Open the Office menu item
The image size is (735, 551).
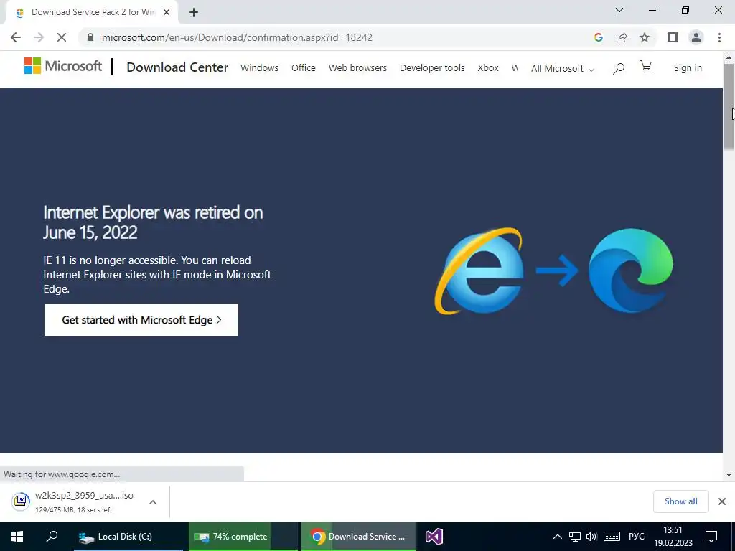(x=304, y=68)
